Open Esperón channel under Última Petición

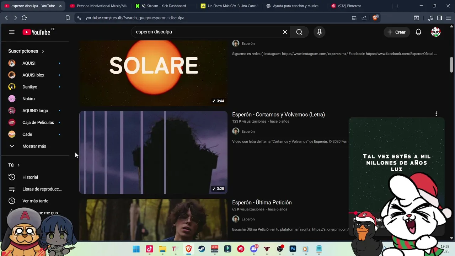(x=248, y=219)
